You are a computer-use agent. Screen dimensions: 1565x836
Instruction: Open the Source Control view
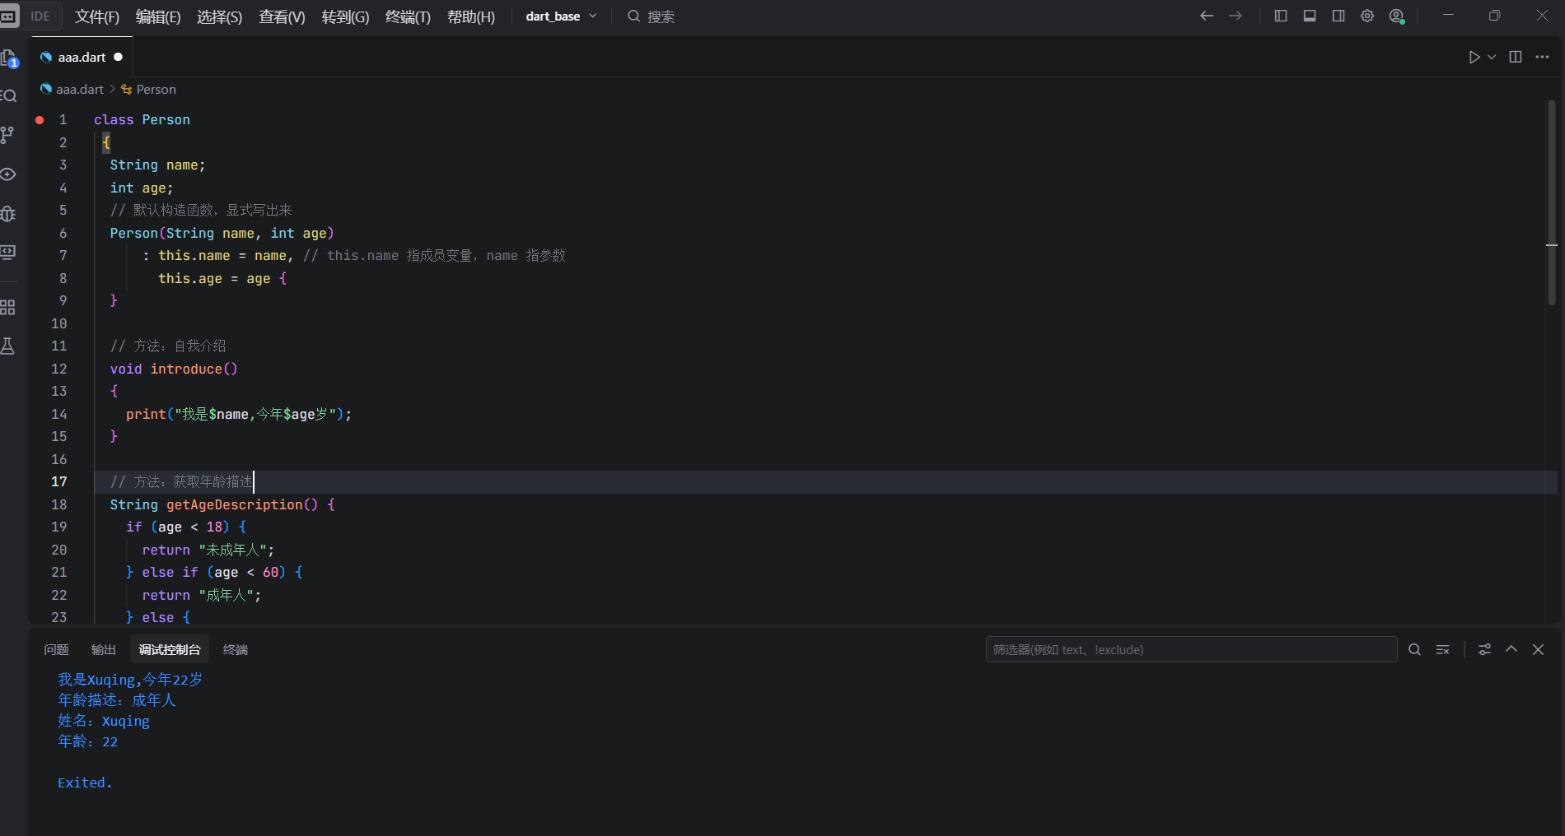[7, 135]
